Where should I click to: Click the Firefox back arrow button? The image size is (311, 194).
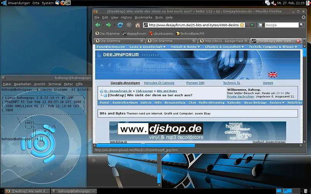98,25
